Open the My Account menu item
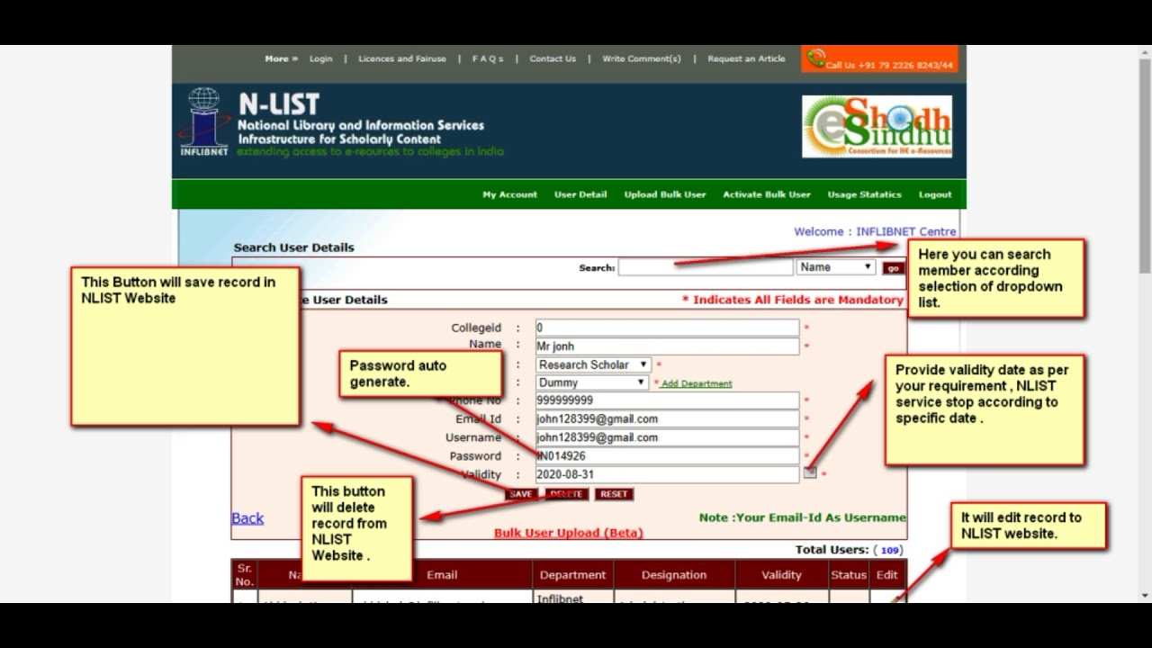The image size is (1152, 648). (509, 194)
